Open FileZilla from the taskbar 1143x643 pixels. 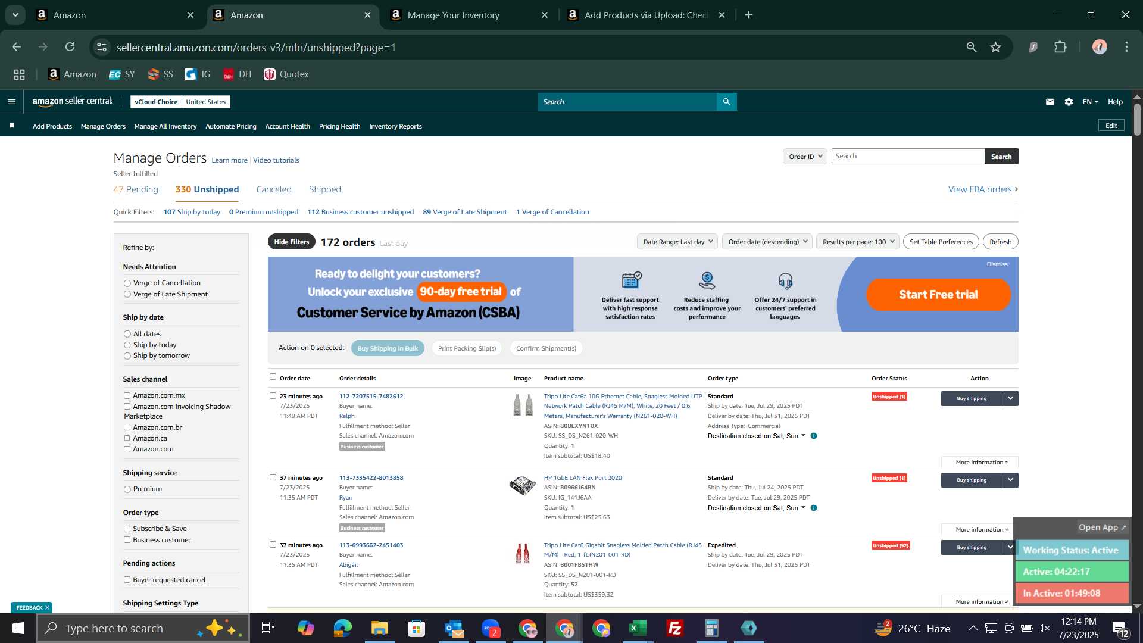[x=675, y=628]
